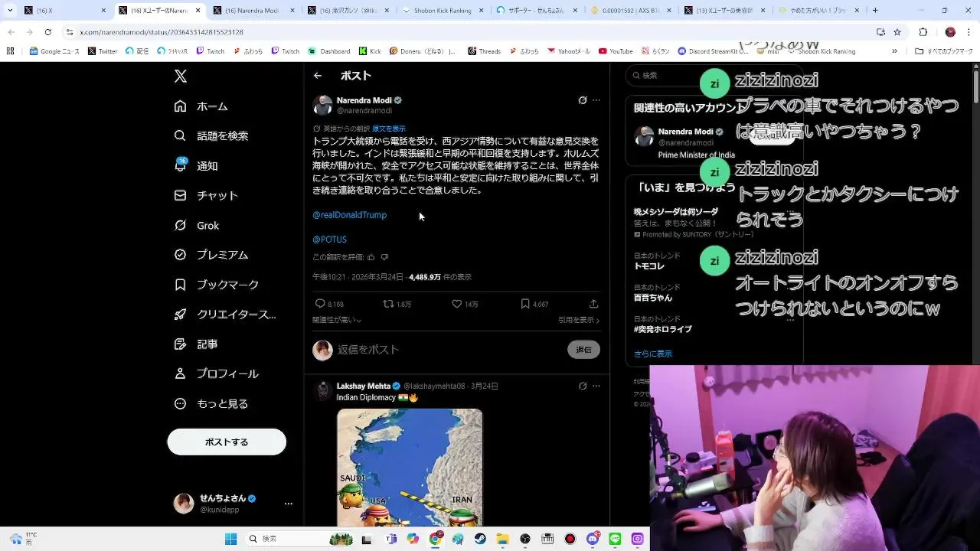The image size is (980, 551).
Task: Open LINE from the taskbar
Action: 615,539
